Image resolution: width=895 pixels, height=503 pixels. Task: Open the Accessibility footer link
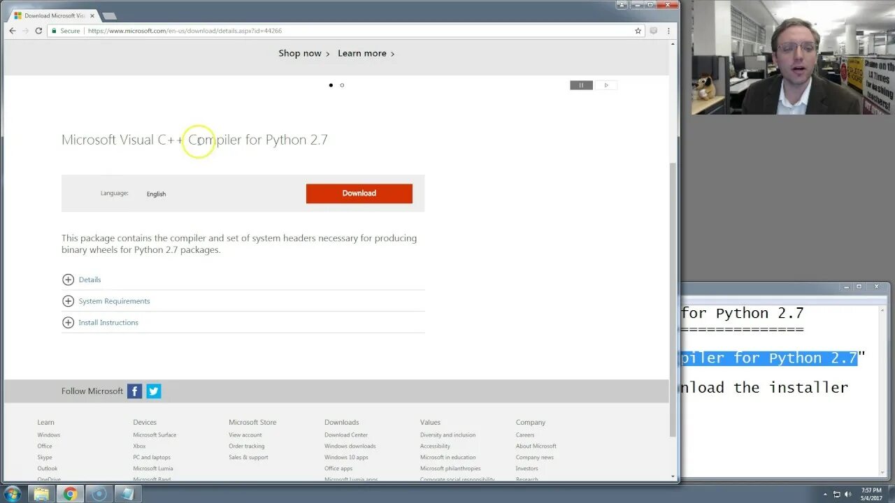[436, 446]
